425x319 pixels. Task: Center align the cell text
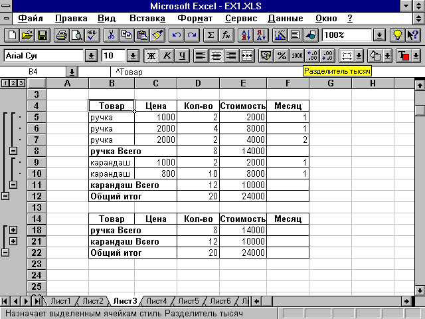[216, 56]
